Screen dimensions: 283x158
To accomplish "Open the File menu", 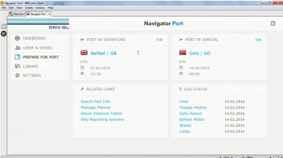I will coord(4,8).
